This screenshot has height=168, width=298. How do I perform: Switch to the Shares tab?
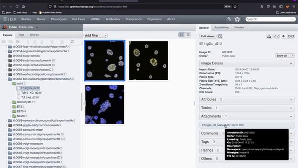(34, 35)
